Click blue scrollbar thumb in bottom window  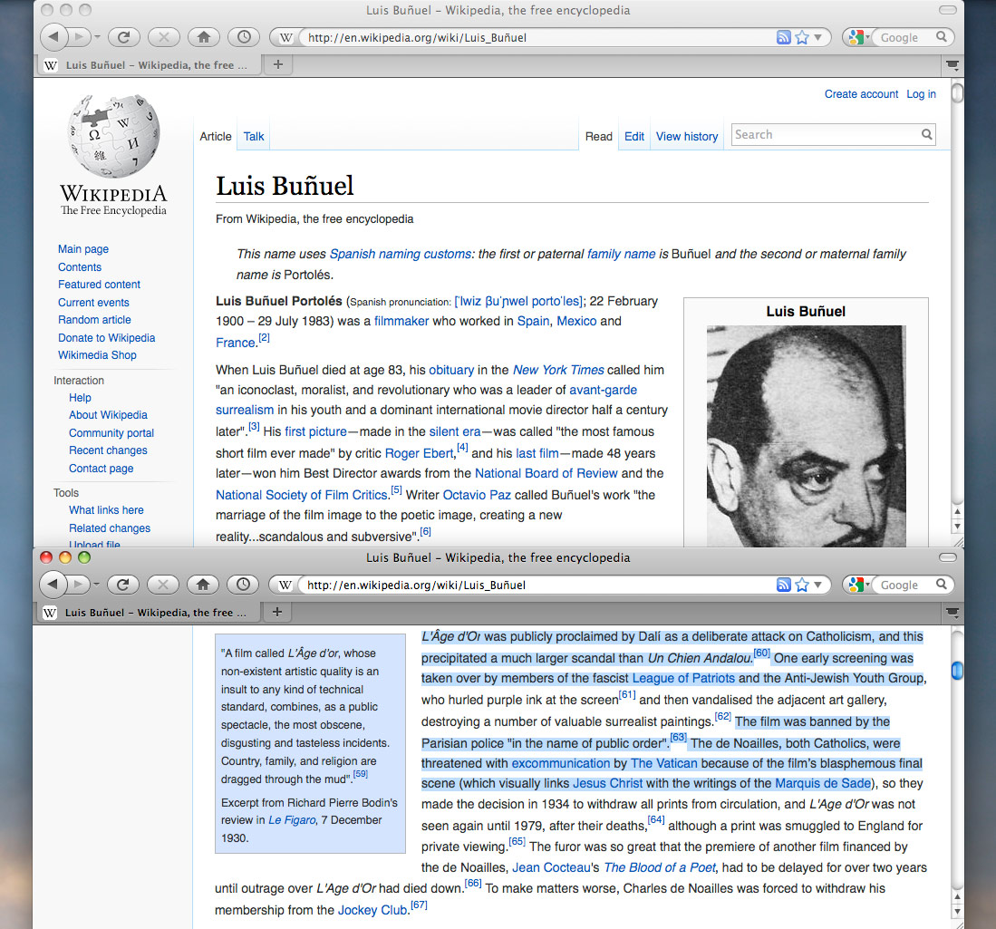pos(957,671)
